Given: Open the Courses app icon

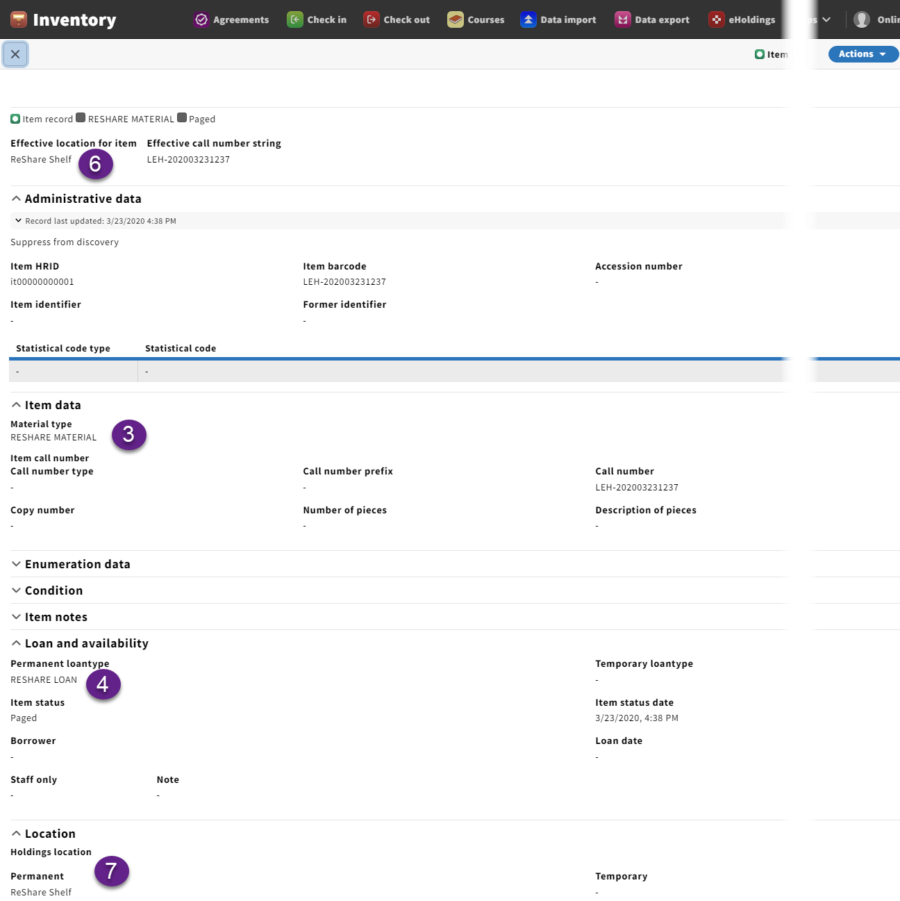Looking at the screenshot, I should coord(456,19).
